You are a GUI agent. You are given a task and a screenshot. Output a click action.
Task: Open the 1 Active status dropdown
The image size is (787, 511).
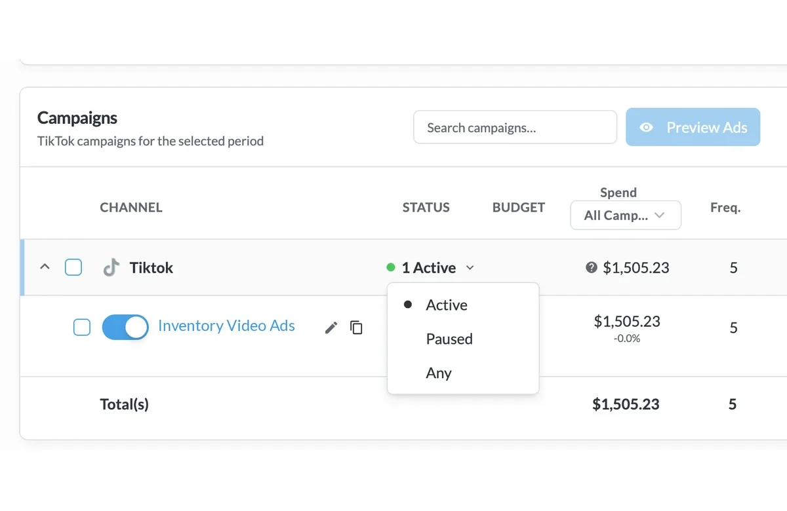point(431,267)
